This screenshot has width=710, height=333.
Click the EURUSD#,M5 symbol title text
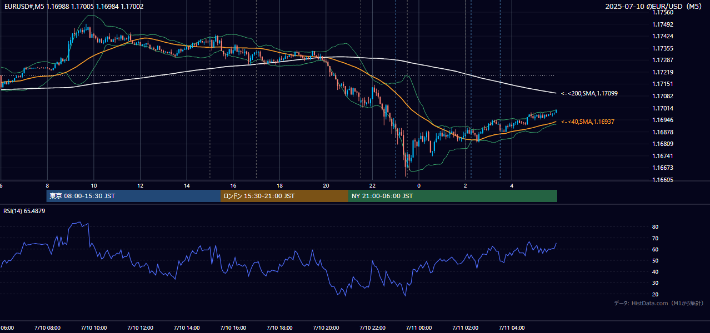[24, 7]
